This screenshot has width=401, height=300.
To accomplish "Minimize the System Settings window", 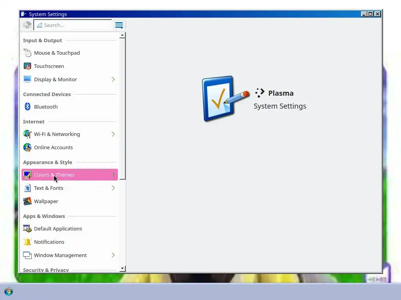I will click(x=364, y=14).
